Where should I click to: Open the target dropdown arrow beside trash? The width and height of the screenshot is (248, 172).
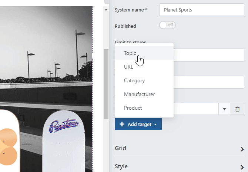pos(224,109)
